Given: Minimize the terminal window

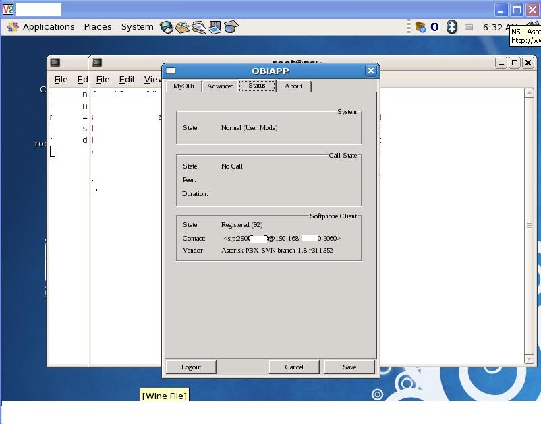Looking at the screenshot, I should [501, 63].
